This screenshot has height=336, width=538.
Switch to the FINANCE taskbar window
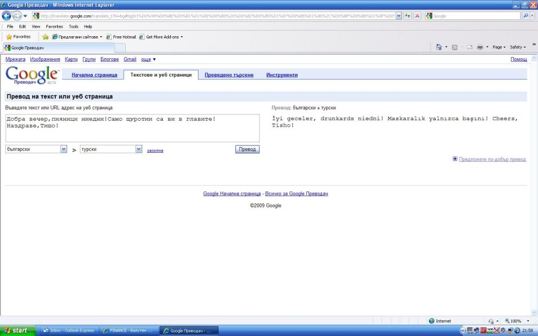[x=129, y=331]
